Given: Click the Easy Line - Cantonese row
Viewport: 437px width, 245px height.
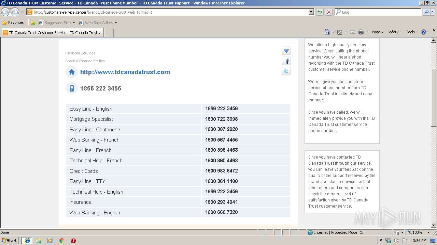Looking at the screenshot, I should click(x=178, y=129).
